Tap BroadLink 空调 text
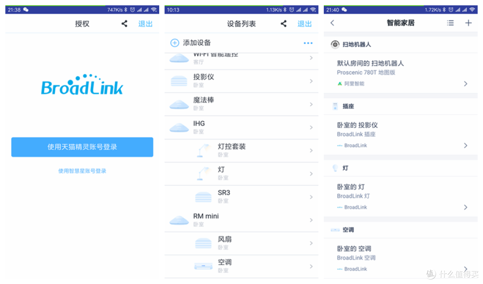 356,258
